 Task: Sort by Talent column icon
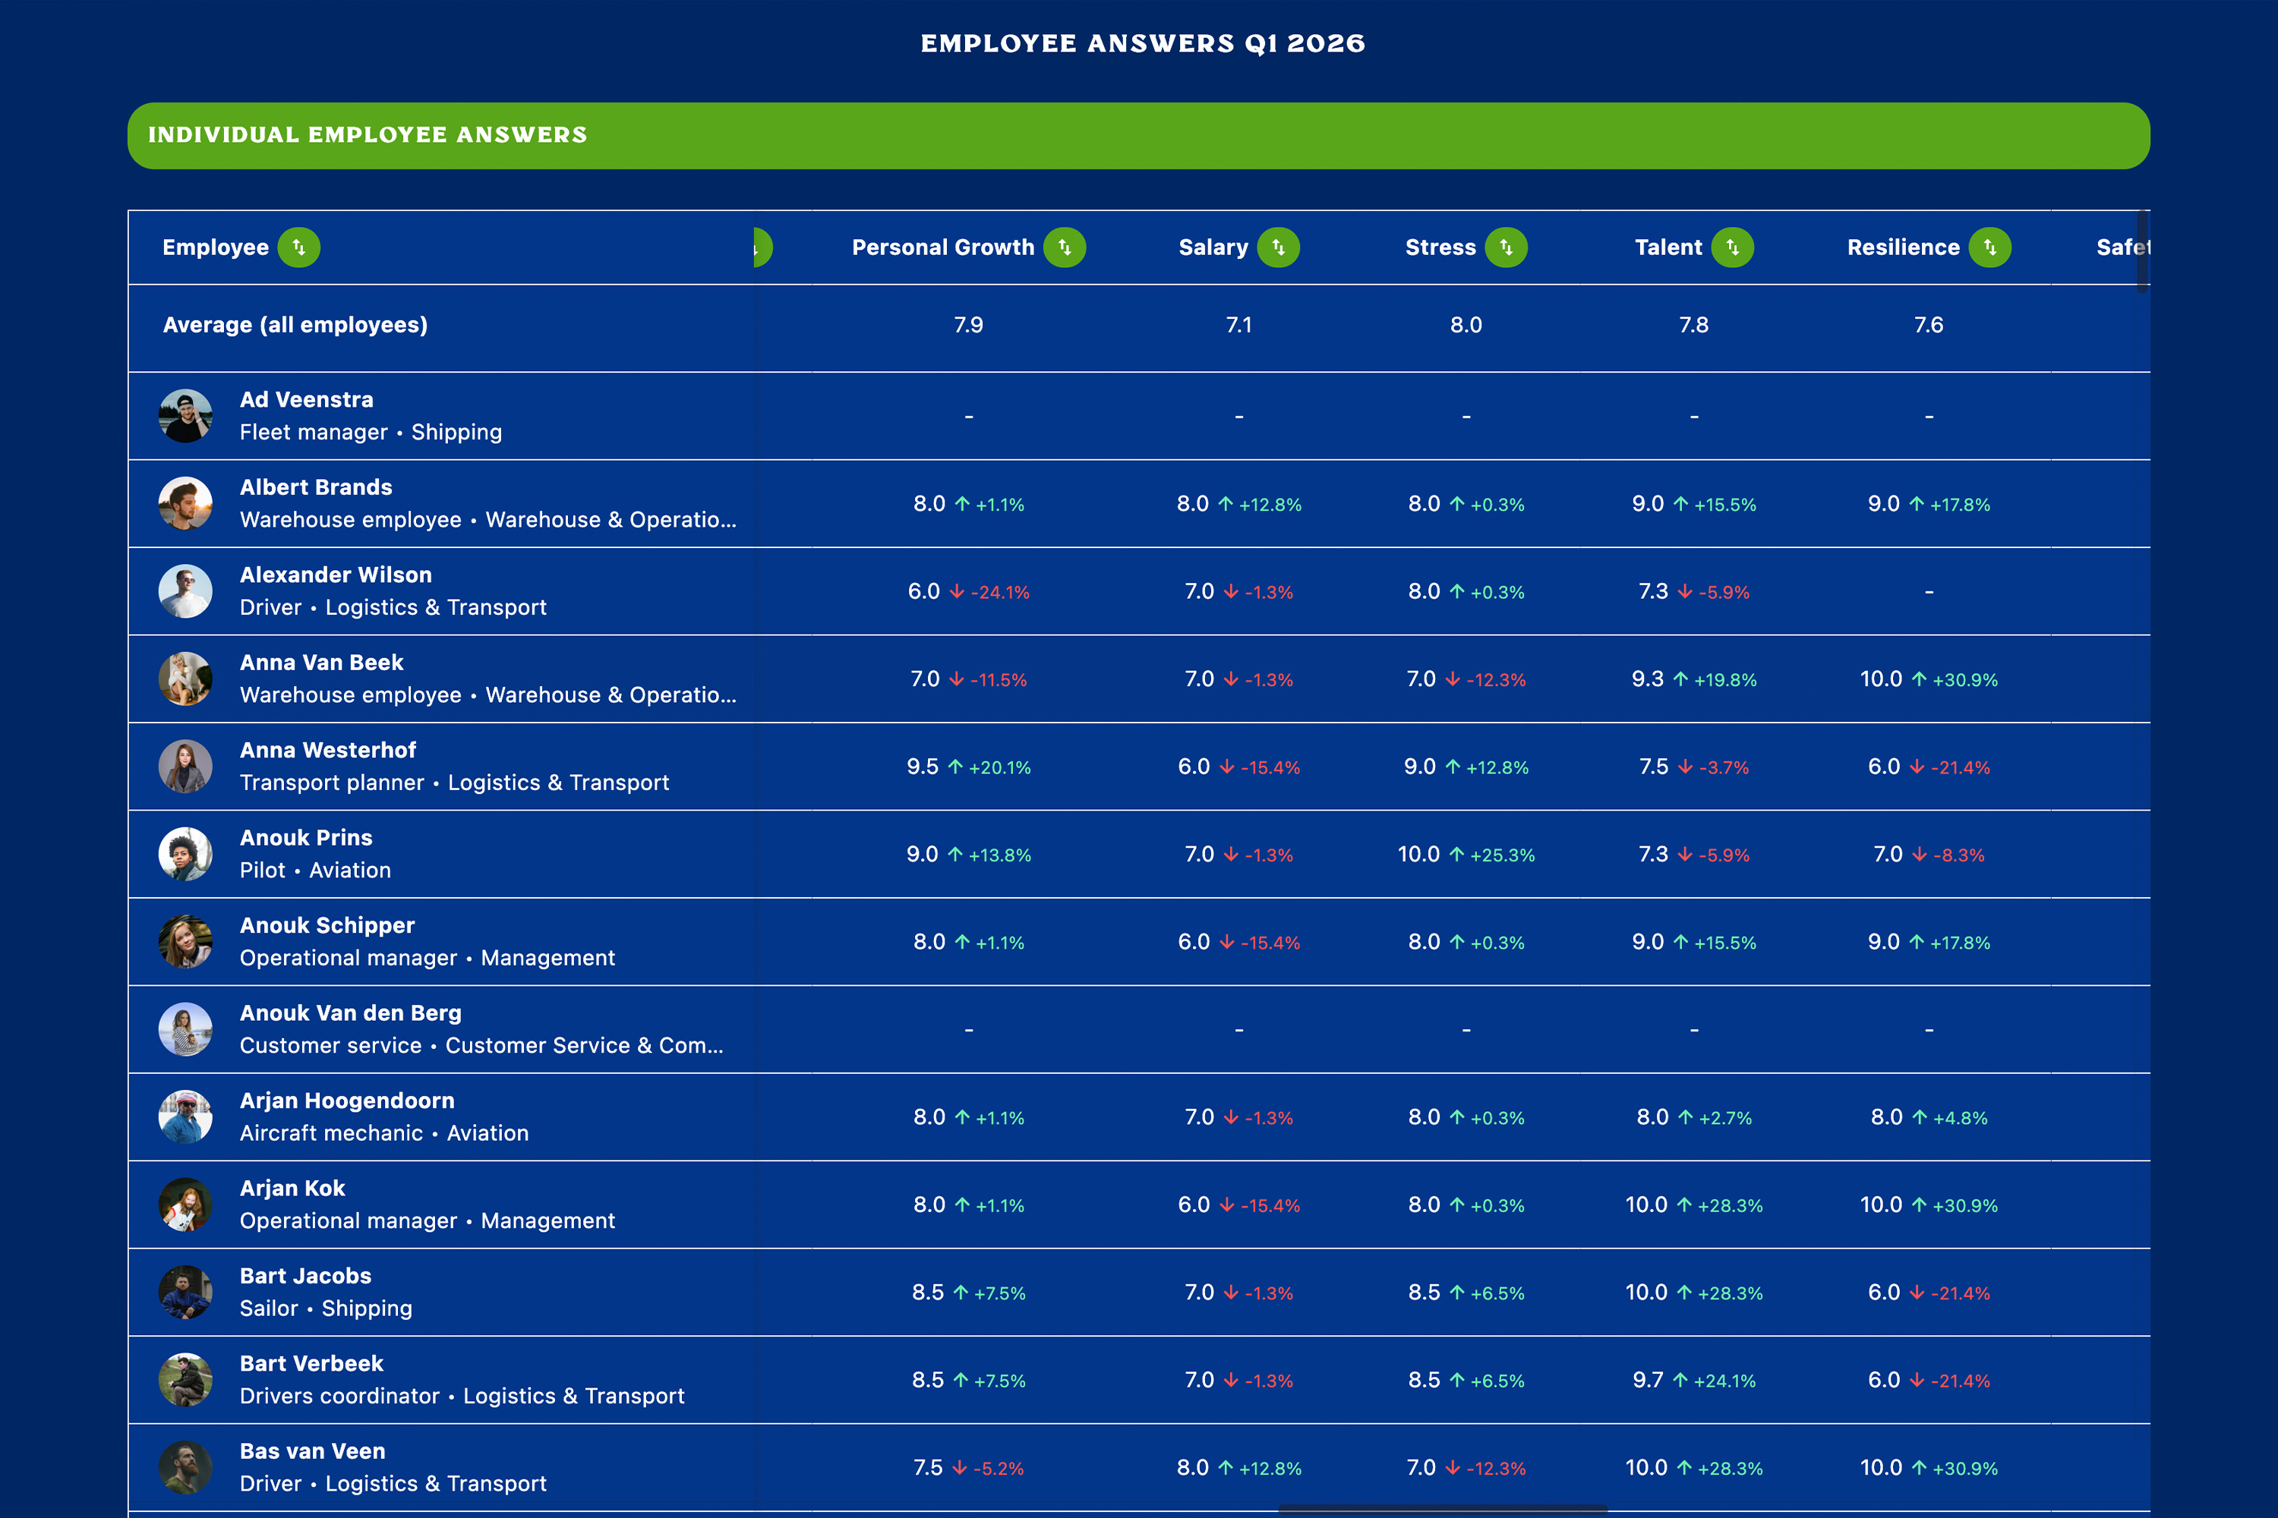click(1732, 247)
